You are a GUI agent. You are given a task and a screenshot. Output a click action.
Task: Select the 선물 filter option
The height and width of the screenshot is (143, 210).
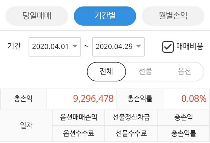tap(145, 71)
